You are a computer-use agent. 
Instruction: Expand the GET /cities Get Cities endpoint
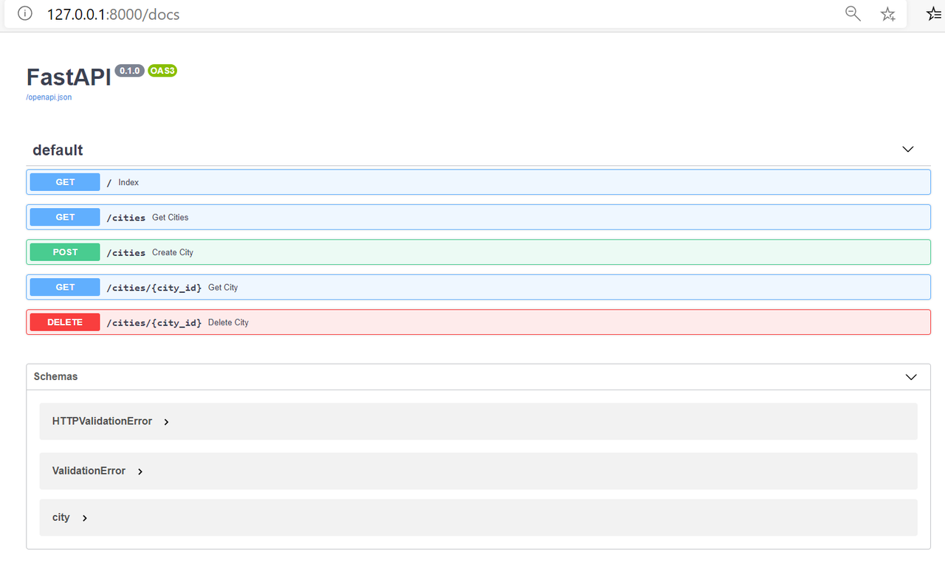coord(478,217)
